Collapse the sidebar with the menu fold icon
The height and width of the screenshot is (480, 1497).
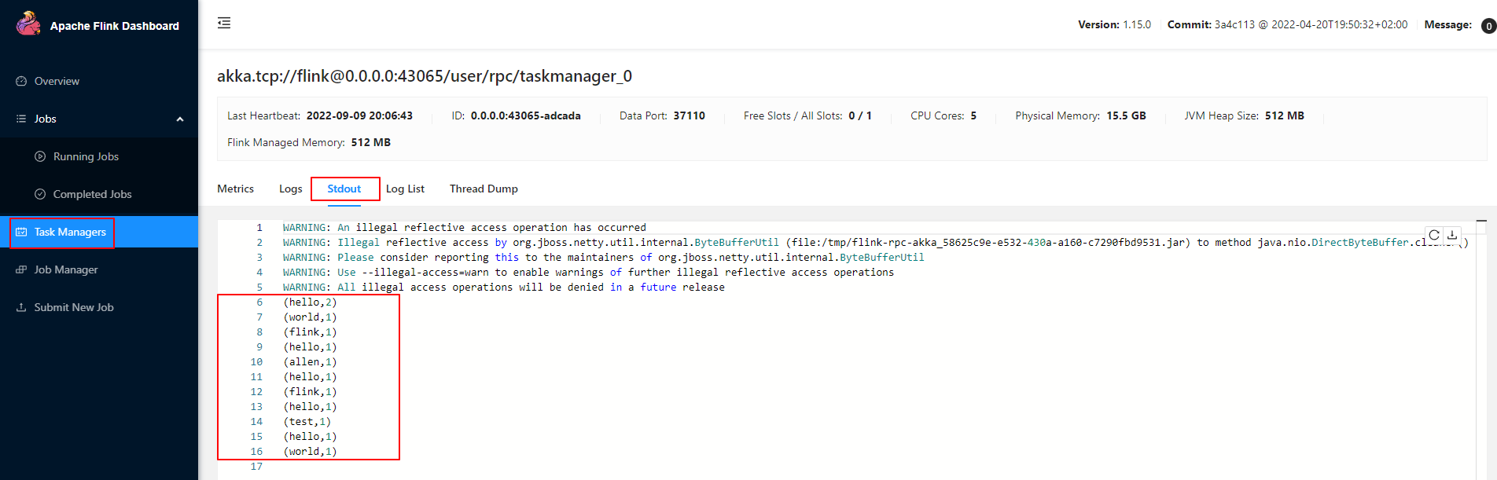(x=224, y=23)
